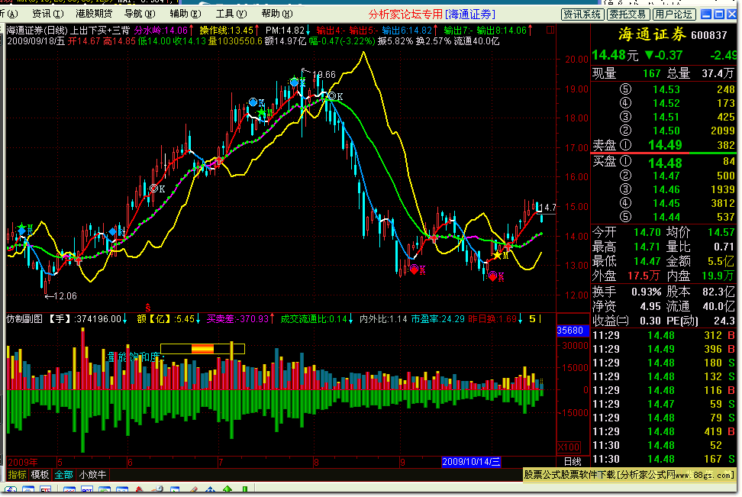This screenshot has width=742, height=497.
Task: Click the yellow star M signal in October
Action: [x=497, y=256]
